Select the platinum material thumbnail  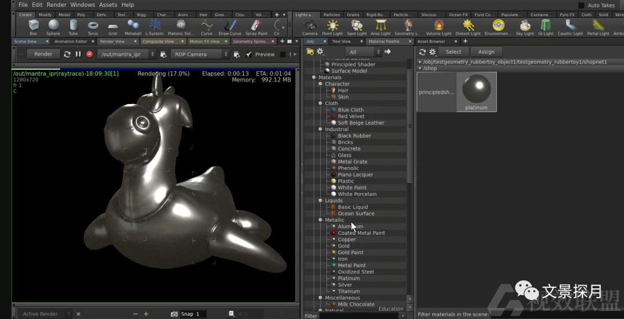(476, 92)
